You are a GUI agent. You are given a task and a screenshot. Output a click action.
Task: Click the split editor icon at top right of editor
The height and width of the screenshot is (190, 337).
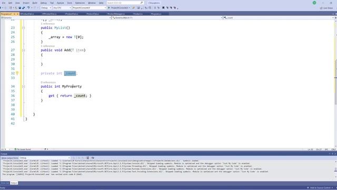[x=335, y=17]
